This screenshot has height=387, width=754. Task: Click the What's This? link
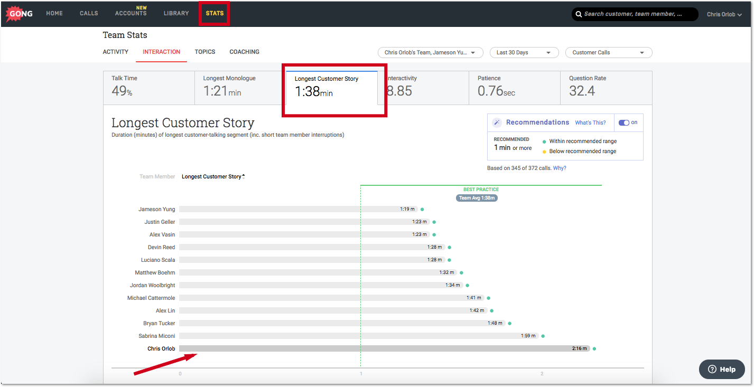[590, 122]
